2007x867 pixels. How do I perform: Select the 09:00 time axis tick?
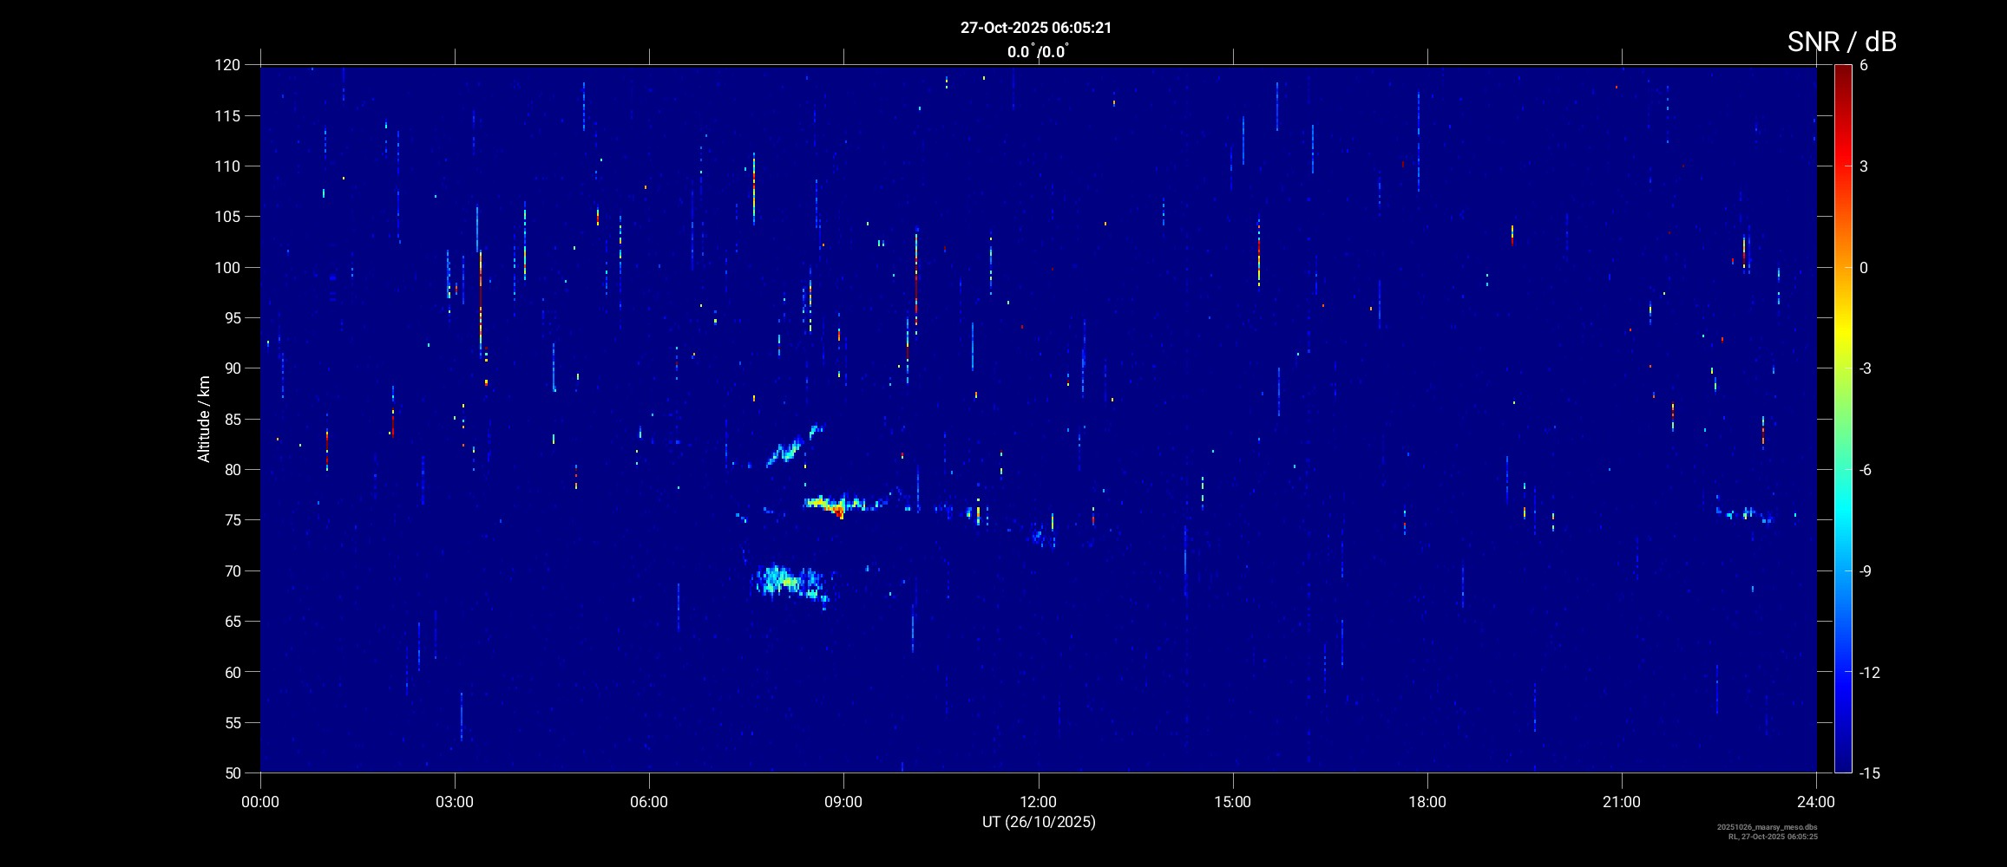pyautogui.click(x=843, y=802)
